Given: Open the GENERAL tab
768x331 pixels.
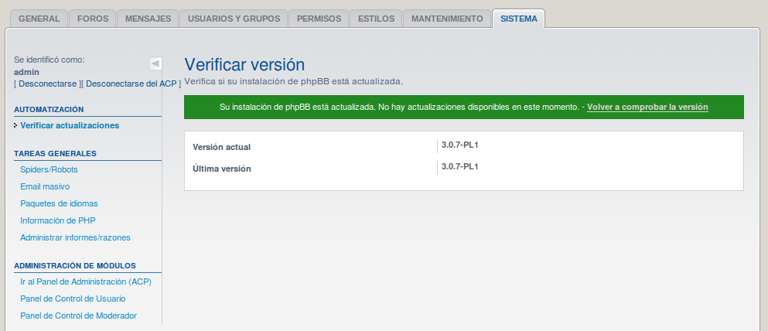Looking at the screenshot, I should point(39,19).
